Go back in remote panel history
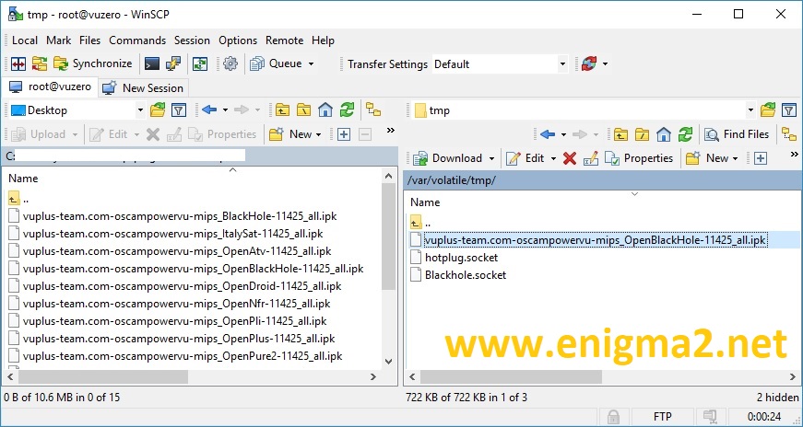This screenshot has width=803, height=427. [x=548, y=134]
